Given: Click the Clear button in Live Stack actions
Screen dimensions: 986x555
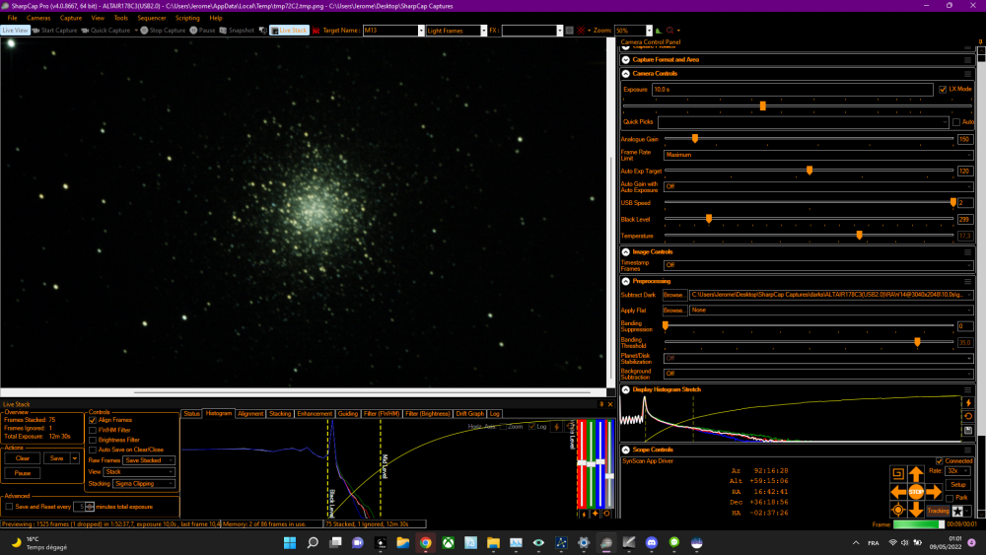Looking at the screenshot, I should 23,458.
